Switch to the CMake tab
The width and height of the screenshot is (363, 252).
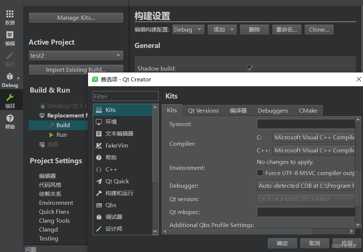click(308, 110)
